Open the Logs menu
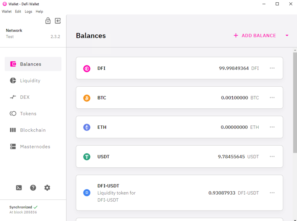 click(28, 11)
